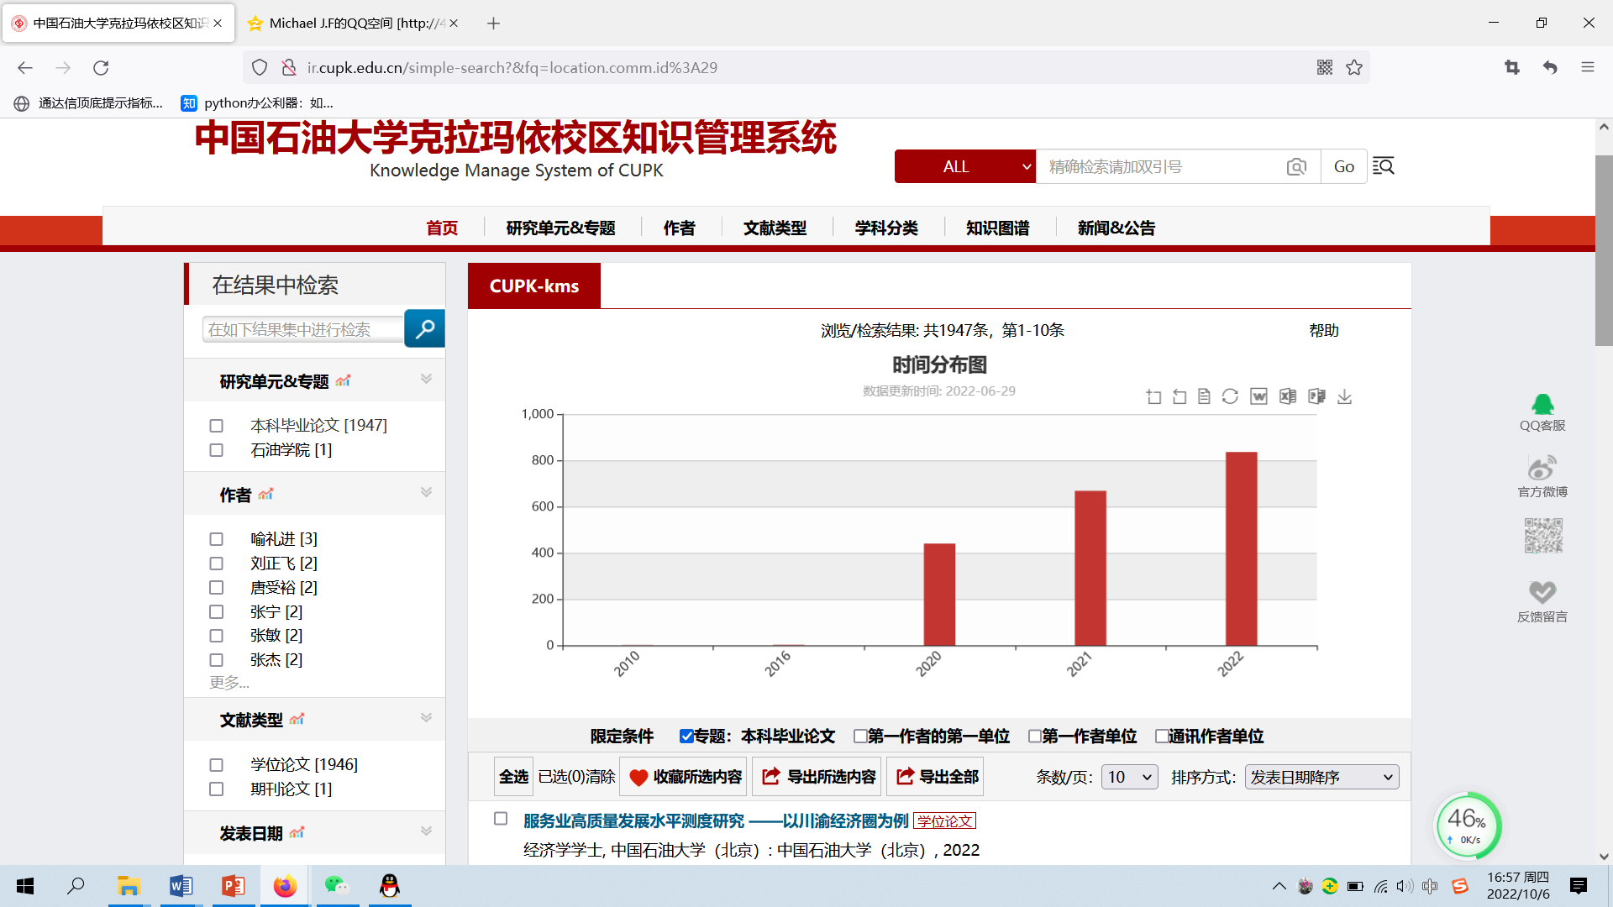Click the chart zoom-area tool icon
This screenshot has width=1613, height=907.
(1153, 396)
